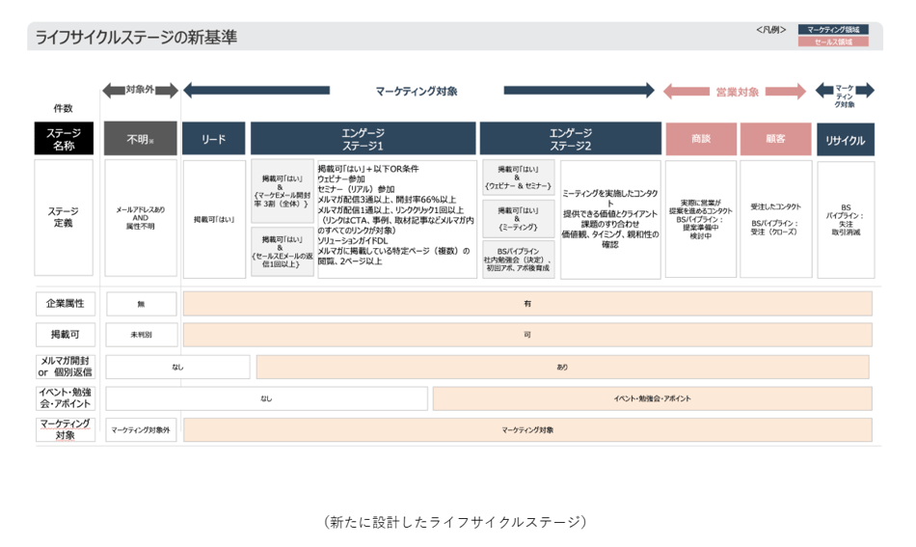Select the 無 cell in 企業属性 row
This screenshot has height=547, width=916.
tap(141, 304)
